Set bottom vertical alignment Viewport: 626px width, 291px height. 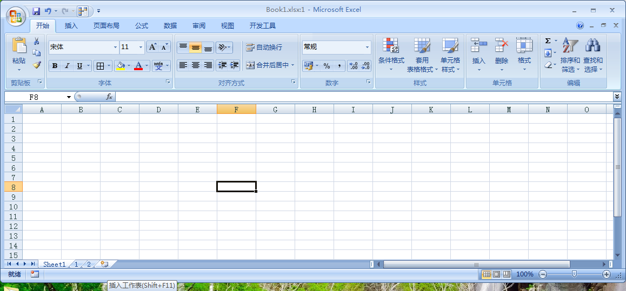(x=208, y=48)
